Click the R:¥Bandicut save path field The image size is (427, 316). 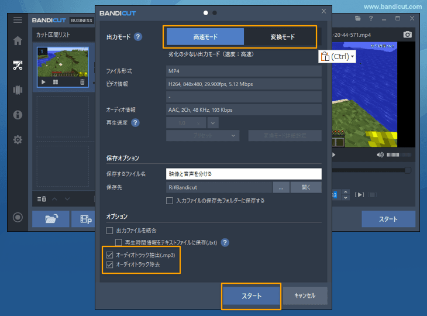219,187
